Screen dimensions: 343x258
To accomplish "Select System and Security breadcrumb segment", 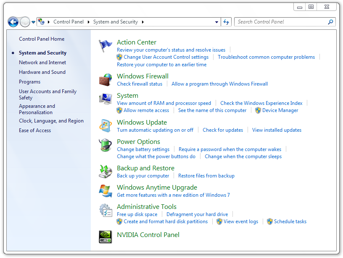I will click(x=116, y=22).
